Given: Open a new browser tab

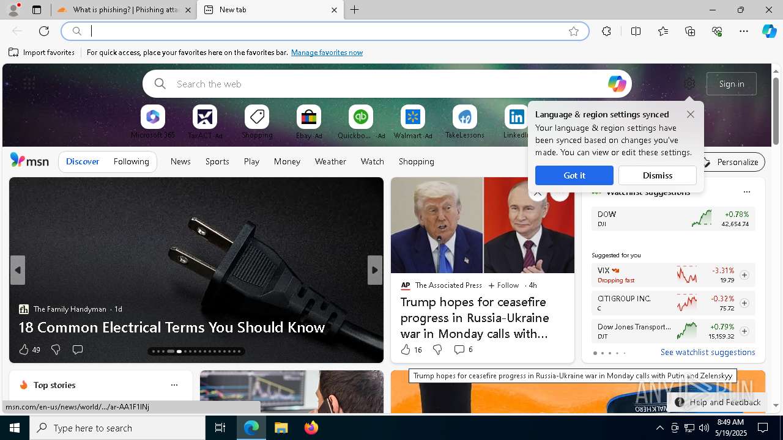Looking at the screenshot, I should (355, 10).
